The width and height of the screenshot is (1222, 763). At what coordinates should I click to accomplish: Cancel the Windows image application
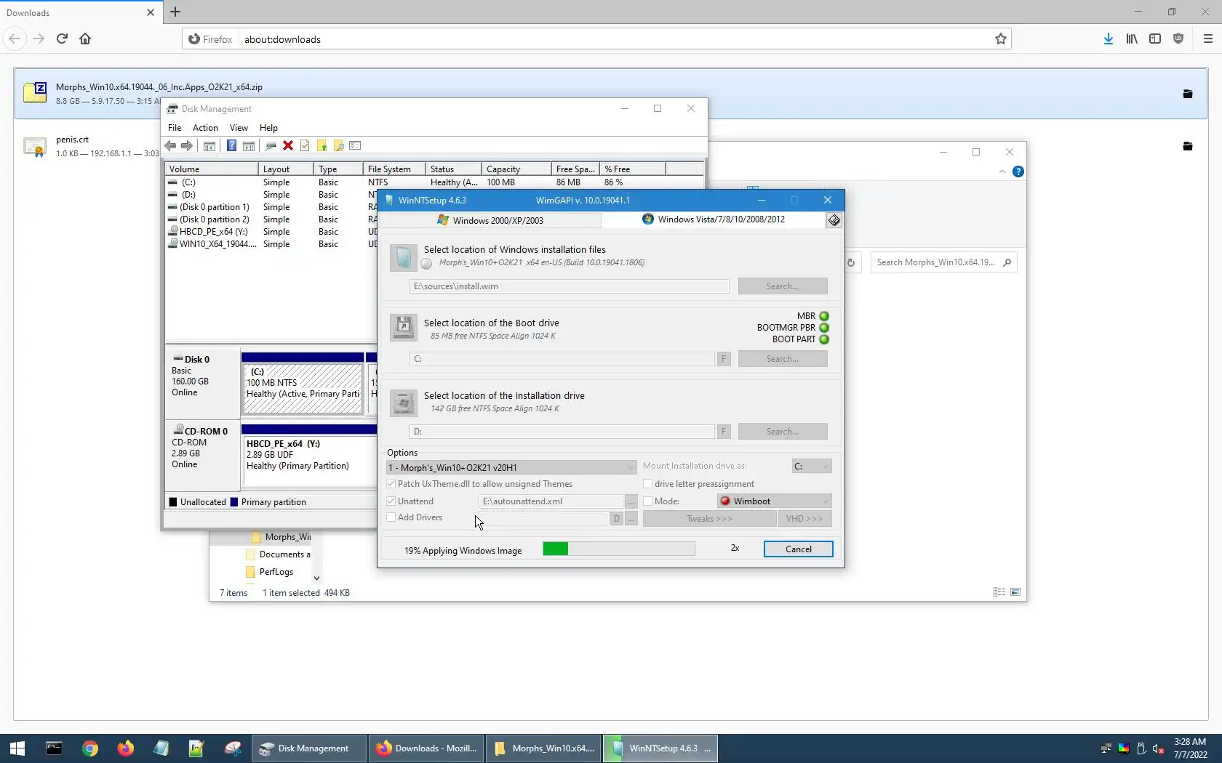(x=799, y=549)
